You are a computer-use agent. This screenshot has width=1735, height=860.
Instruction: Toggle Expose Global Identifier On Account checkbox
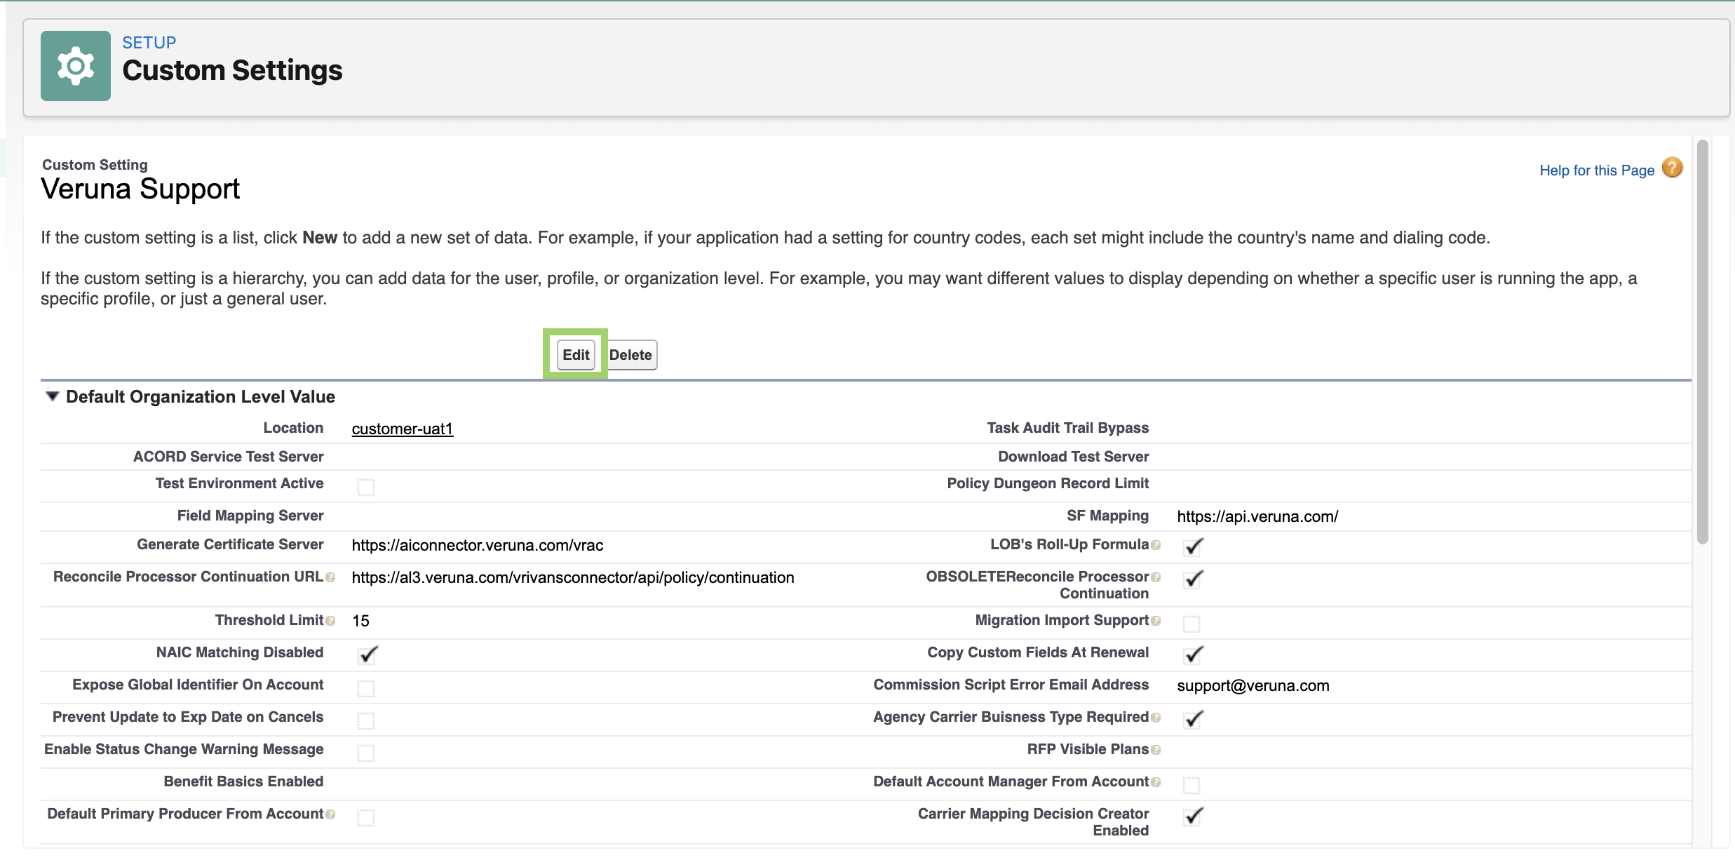(366, 688)
